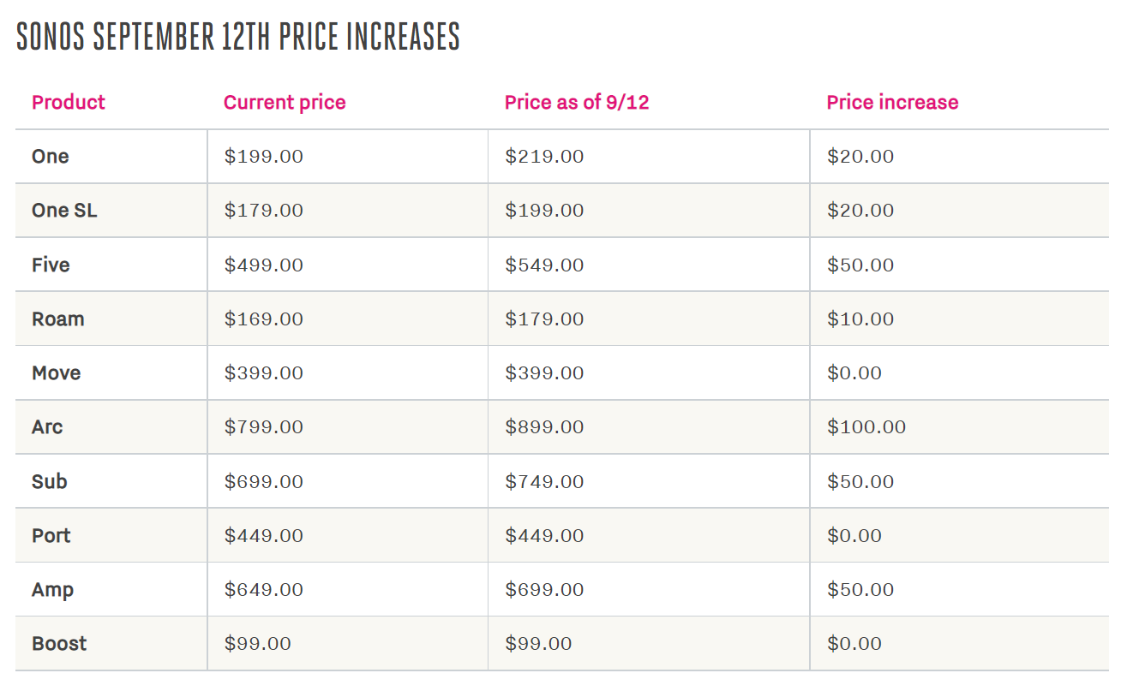Click the Price as of 9/12 header
The width and height of the screenshot is (1121, 691).
click(577, 103)
